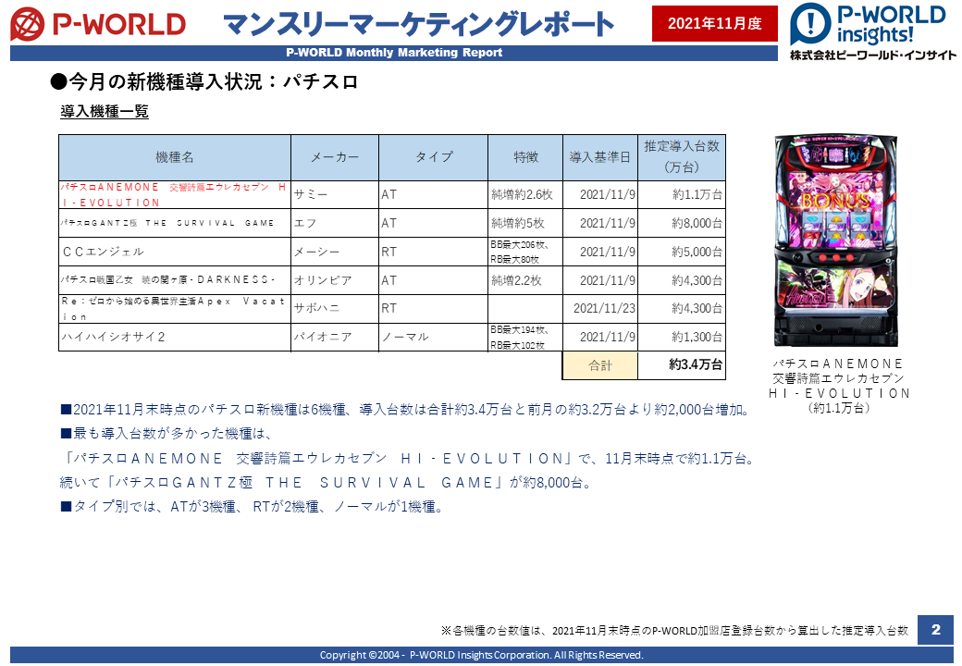Viewport: 962px width, 666px height.
Task: Click 約4,300台 in the サボハニ row
Action: pos(682,308)
